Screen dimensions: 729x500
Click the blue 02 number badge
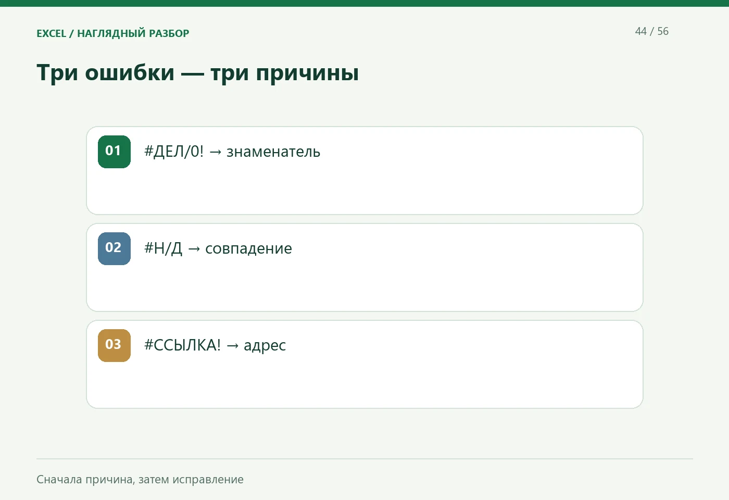[x=114, y=248]
